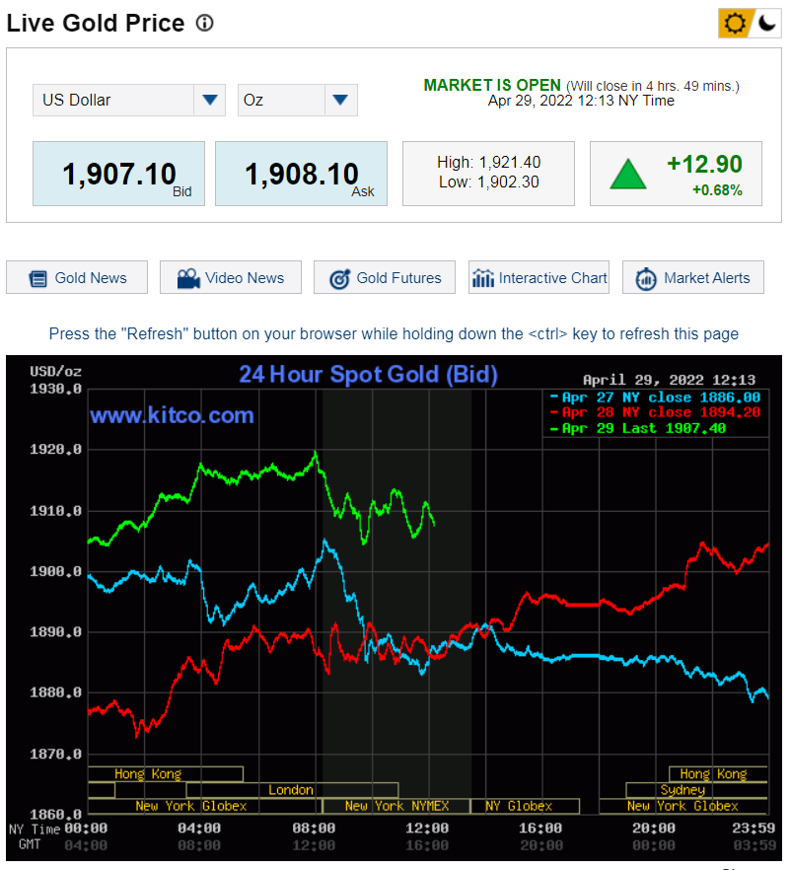This screenshot has height=870, width=790.
Task: Click the London session bar on chart
Action: 292,789
